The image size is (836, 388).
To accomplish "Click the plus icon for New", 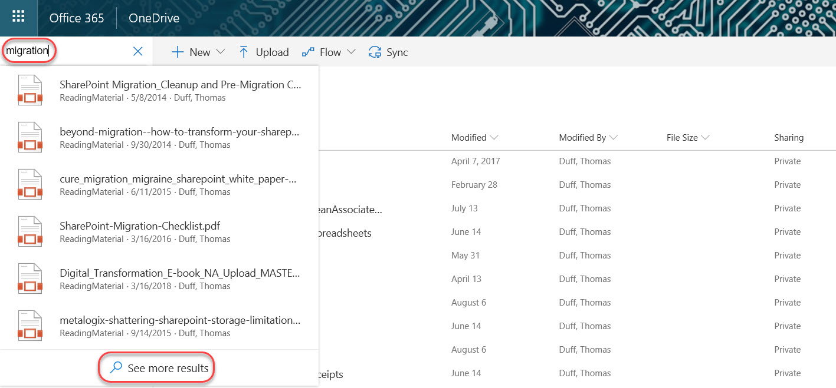I will click(x=178, y=52).
